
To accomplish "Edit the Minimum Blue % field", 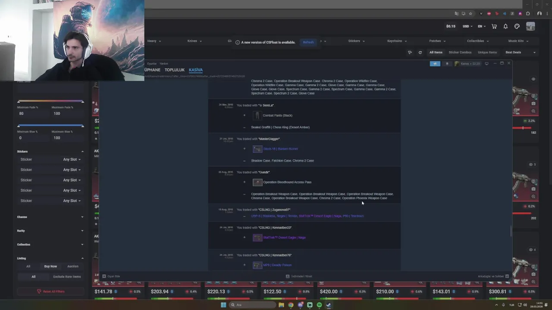I will [32, 138].
